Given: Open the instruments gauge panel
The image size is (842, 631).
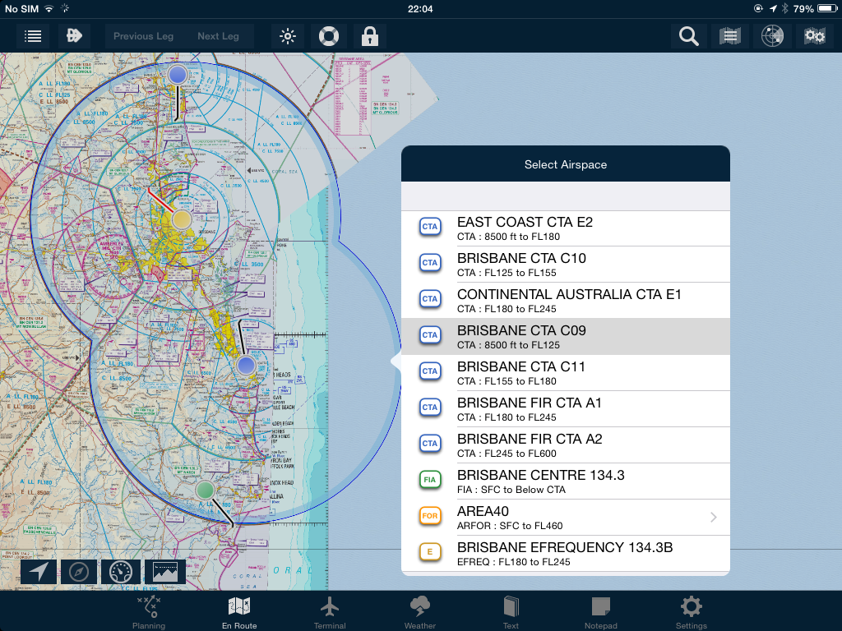Looking at the screenshot, I should [x=120, y=571].
